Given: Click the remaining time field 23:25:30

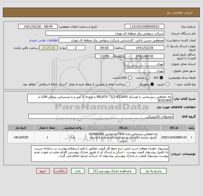Looking at the screenshot, I should click(49, 48).
